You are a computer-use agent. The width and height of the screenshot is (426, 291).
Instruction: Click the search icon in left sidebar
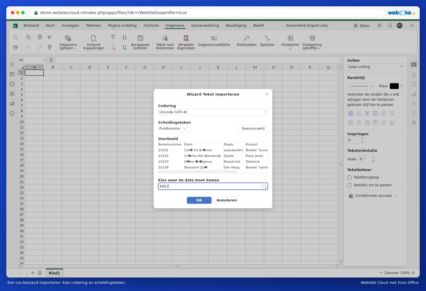pyautogui.click(x=12, y=65)
